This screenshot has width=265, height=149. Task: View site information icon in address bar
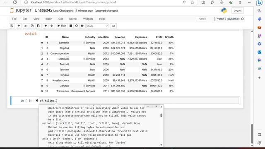tap(26, 2)
